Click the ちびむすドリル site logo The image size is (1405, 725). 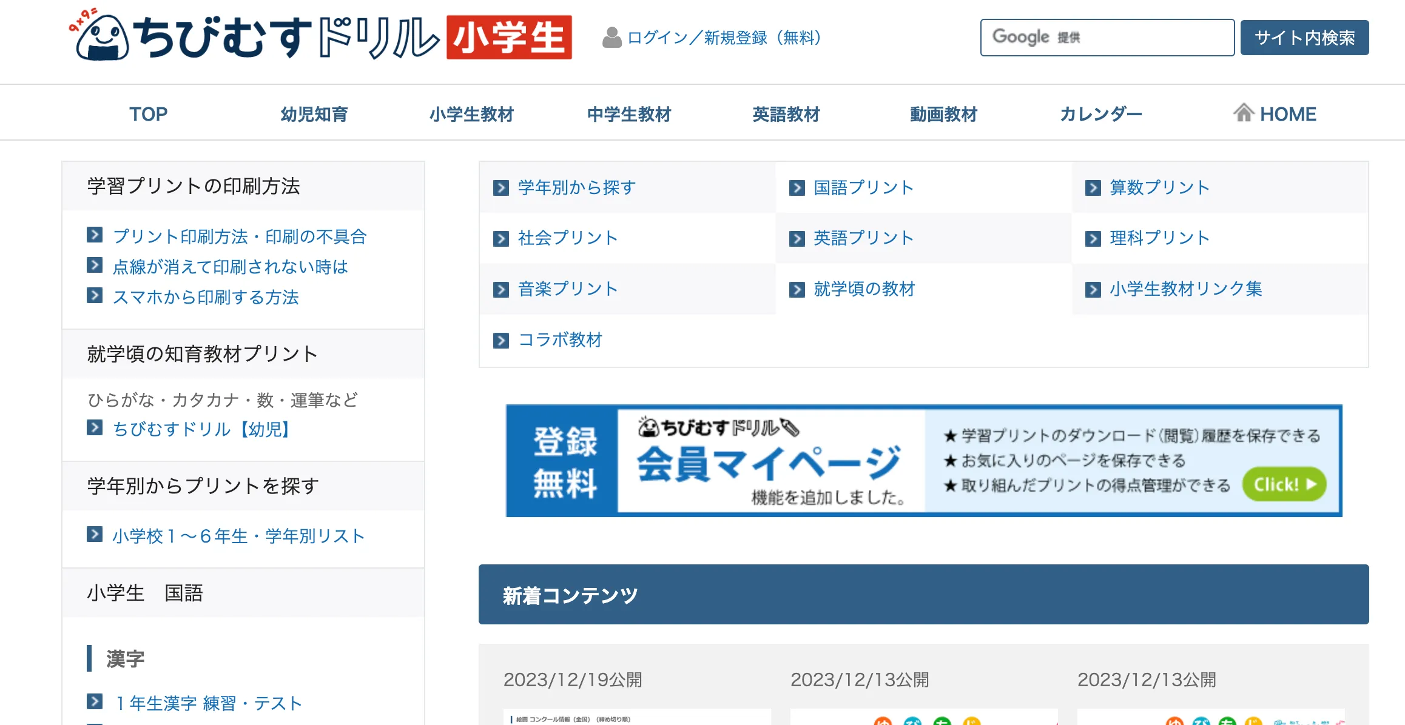[320, 35]
